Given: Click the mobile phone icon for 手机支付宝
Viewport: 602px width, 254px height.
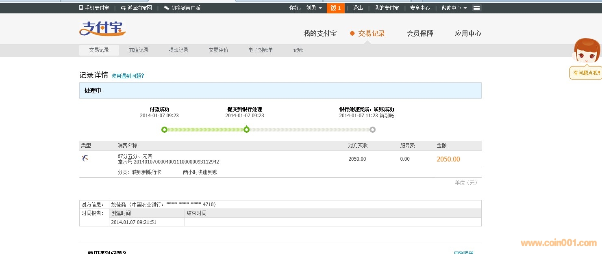Looking at the screenshot, I should [81, 8].
